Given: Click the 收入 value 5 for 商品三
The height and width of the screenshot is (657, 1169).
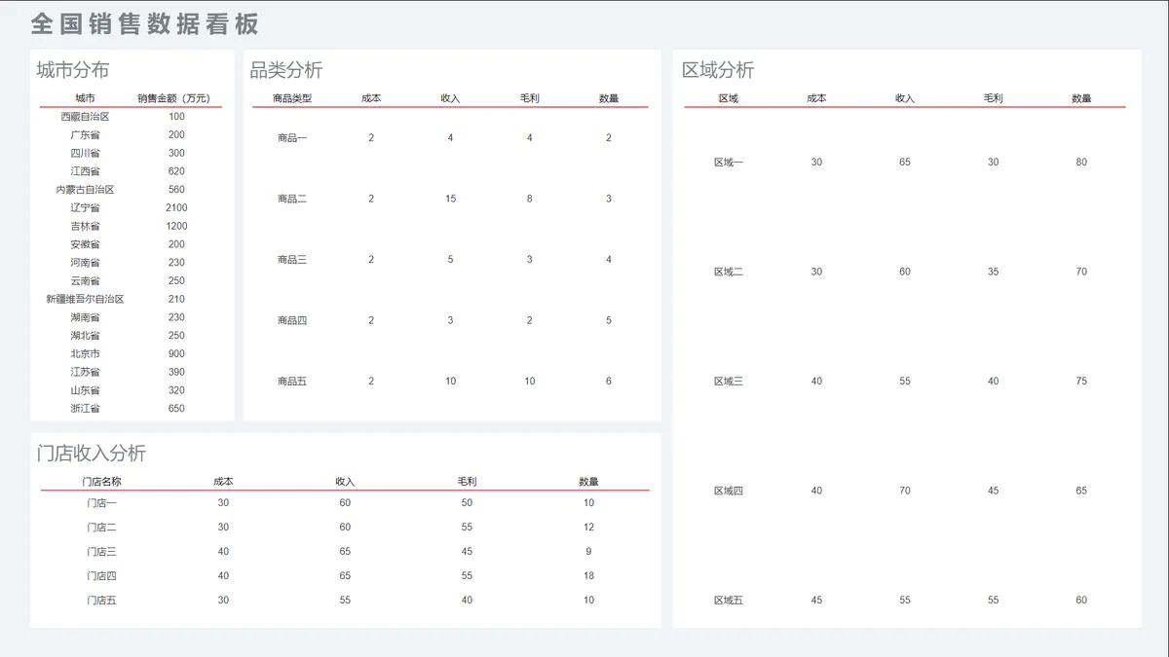Looking at the screenshot, I should pyautogui.click(x=450, y=260).
